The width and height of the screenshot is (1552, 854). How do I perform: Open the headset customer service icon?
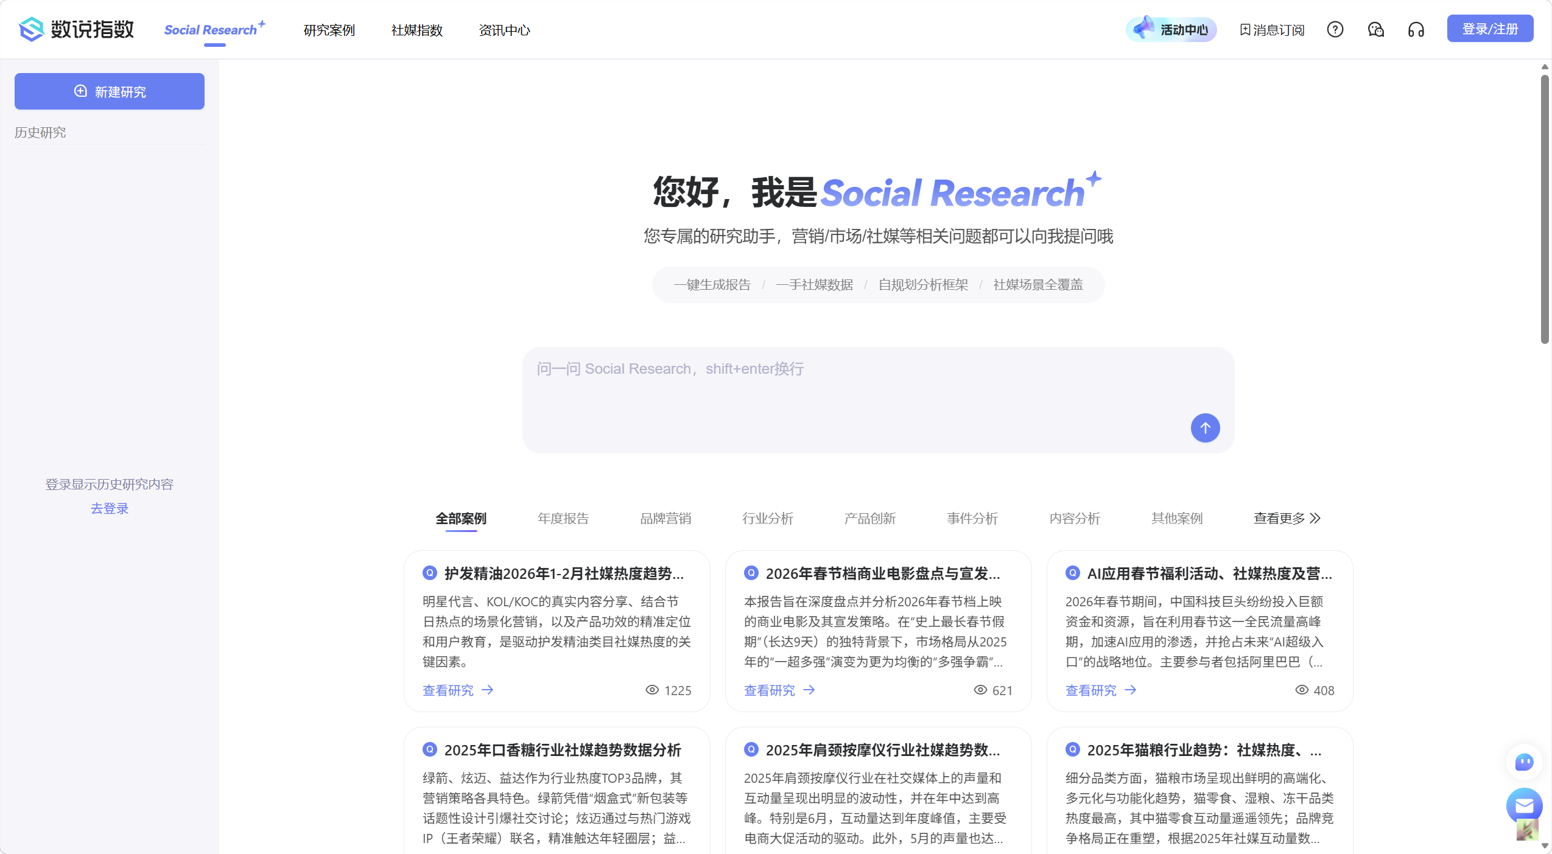coord(1416,29)
